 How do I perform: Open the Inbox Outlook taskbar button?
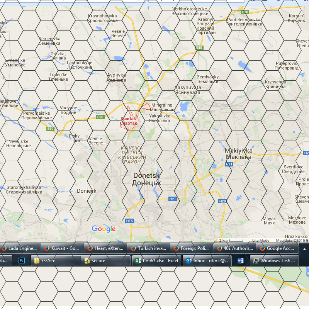(x=207, y=260)
